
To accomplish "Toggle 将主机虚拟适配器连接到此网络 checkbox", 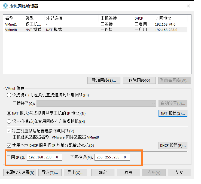I will coord(9,131).
